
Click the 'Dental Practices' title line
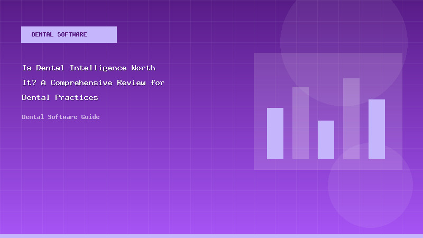tap(60, 98)
